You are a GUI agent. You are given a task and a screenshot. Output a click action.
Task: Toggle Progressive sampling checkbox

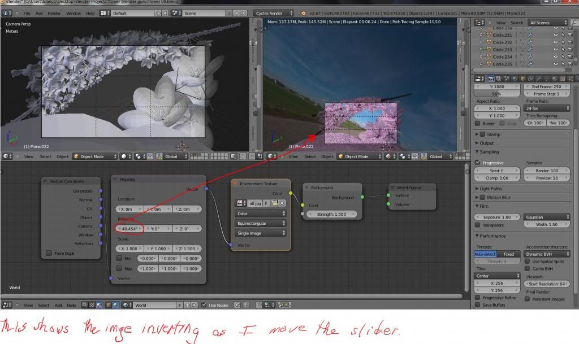pos(477,163)
